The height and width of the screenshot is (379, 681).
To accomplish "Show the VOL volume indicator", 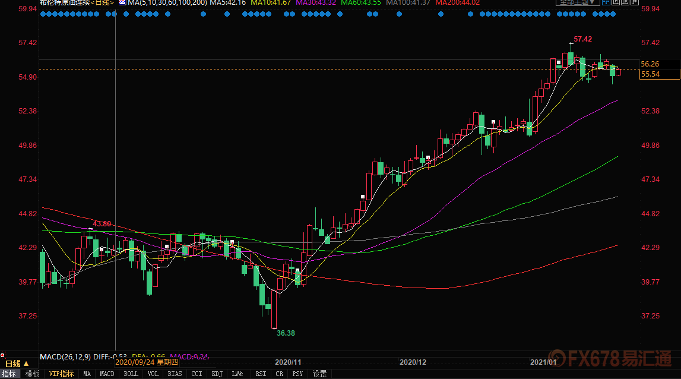I will tap(153, 374).
